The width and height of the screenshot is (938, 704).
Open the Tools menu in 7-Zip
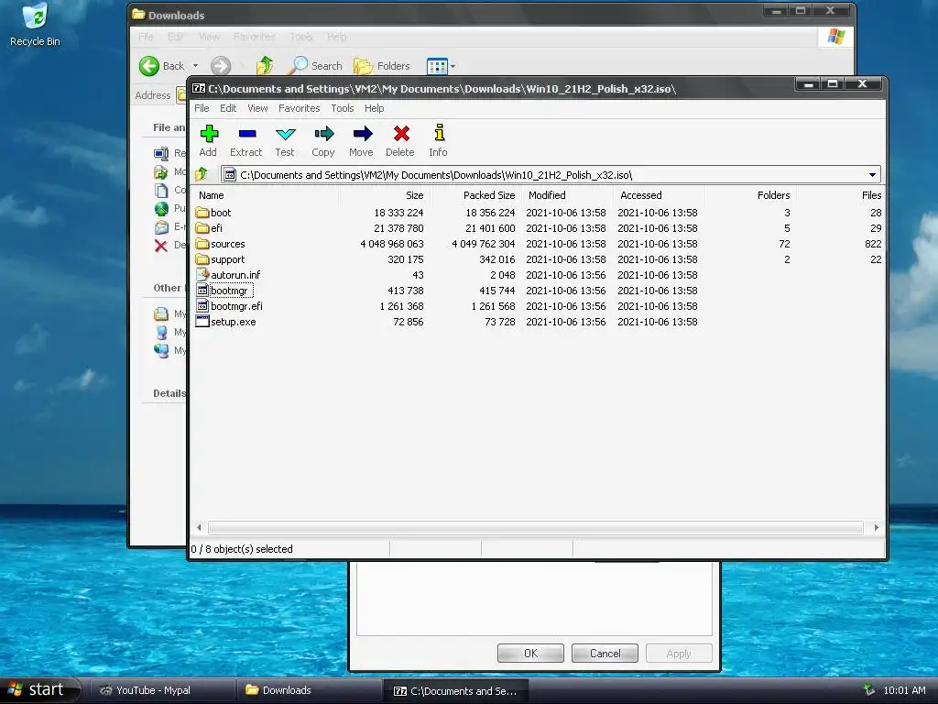[343, 108]
